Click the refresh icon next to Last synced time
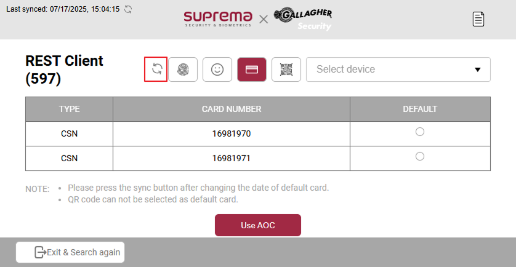 click(128, 9)
